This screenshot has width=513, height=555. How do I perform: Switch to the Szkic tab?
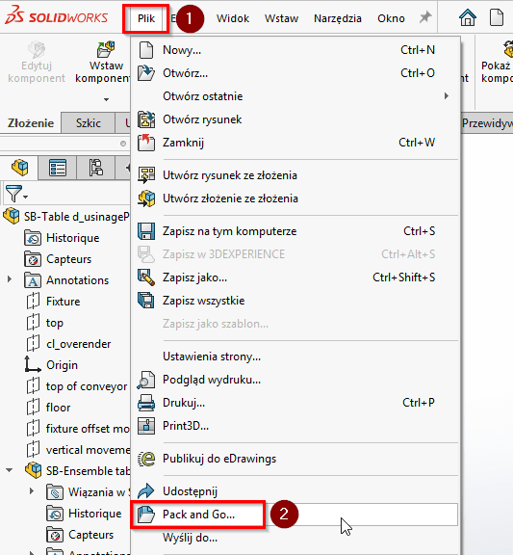(89, 123)
